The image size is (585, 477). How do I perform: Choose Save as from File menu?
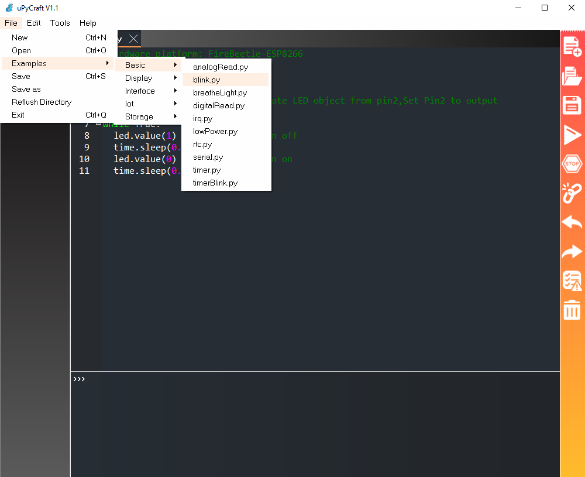26,89
